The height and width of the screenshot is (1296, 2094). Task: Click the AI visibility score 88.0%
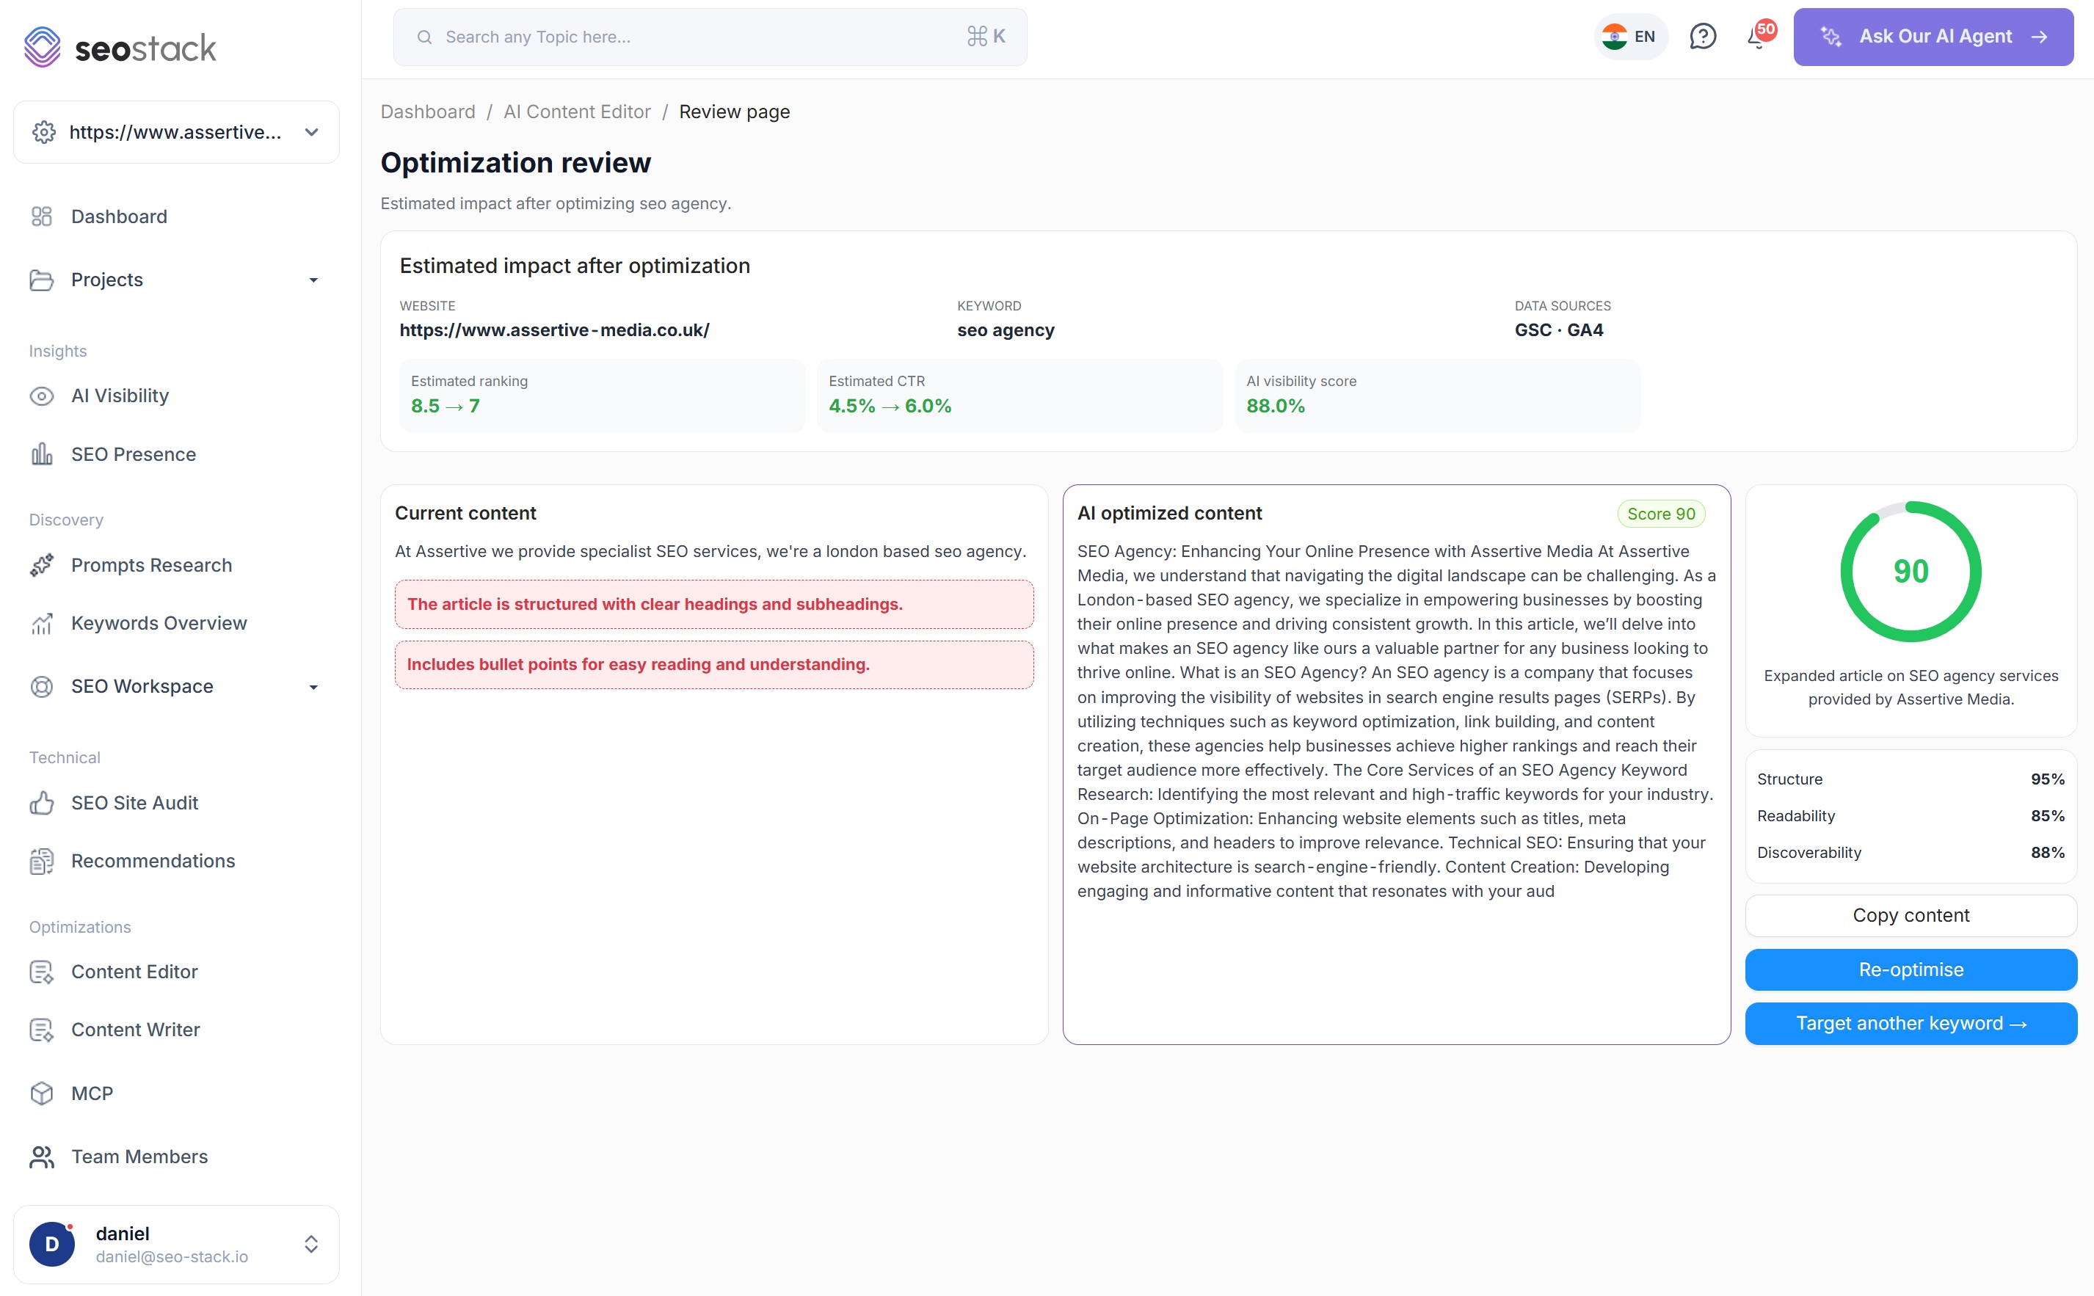[1276, 407]
